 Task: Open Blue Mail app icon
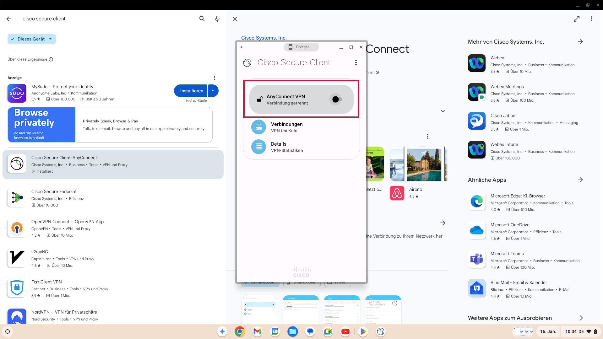(477, 288)
